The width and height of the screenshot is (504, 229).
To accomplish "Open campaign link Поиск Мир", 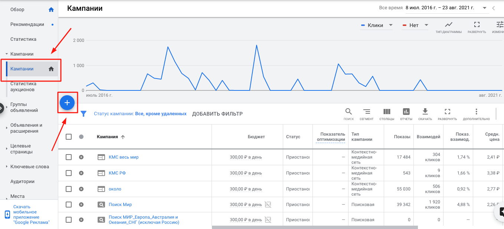I will point(120,205).
